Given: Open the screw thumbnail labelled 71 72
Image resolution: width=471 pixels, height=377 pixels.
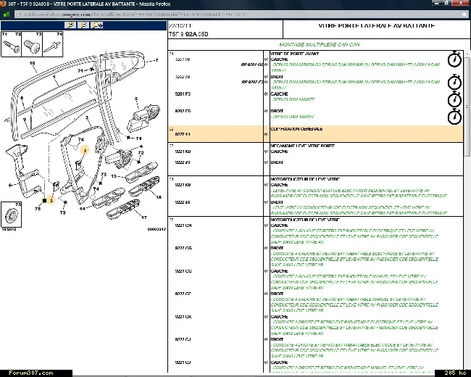Looking at the screenshot, I should click(12, 44).
